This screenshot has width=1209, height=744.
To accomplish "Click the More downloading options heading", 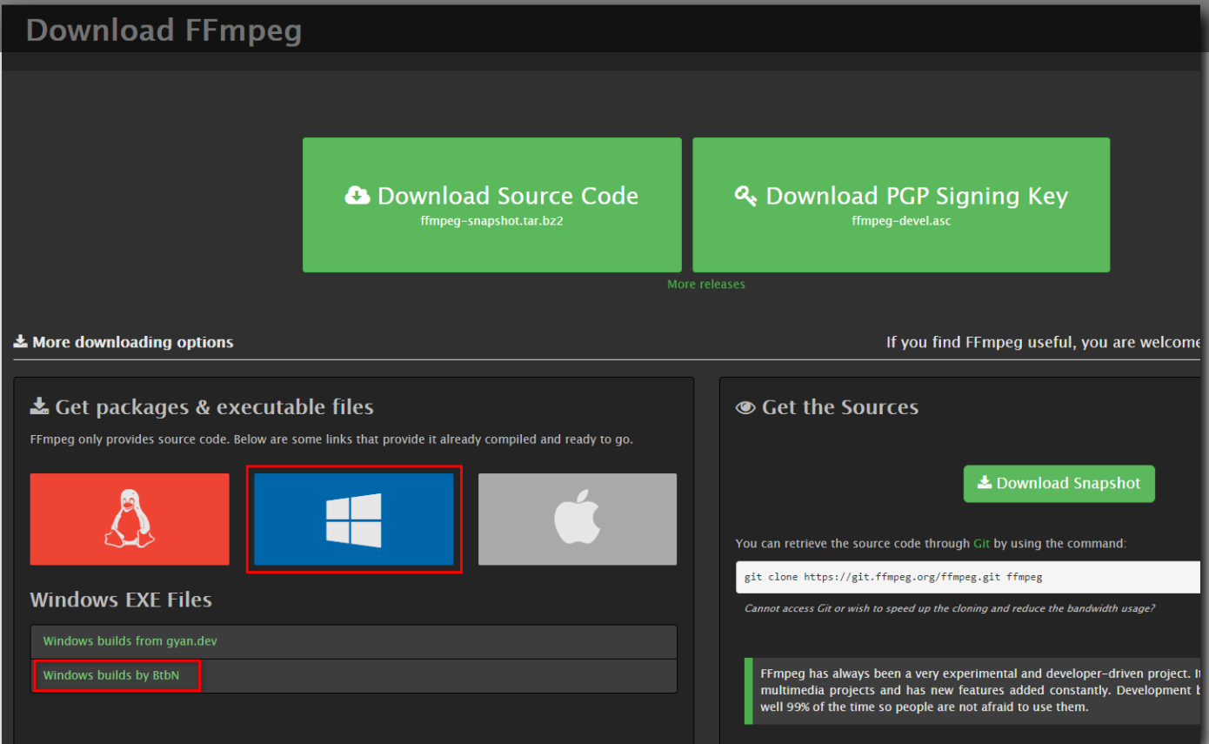I will (x=133, y=342).
